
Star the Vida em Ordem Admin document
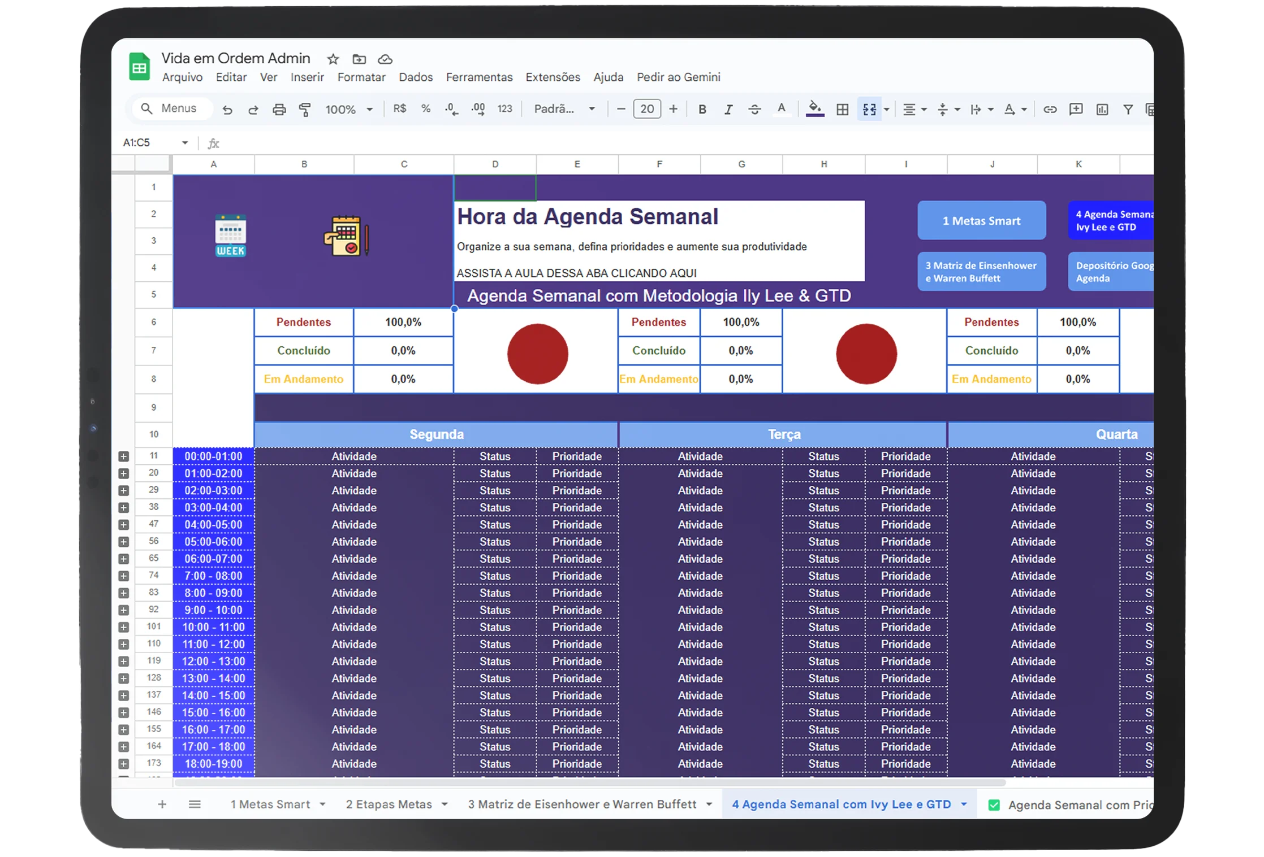point(333,59)
